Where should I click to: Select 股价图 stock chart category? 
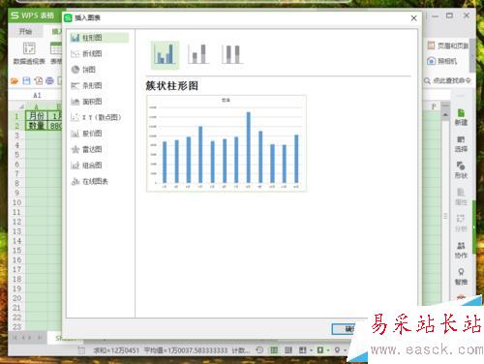click(x=86, y=134)
